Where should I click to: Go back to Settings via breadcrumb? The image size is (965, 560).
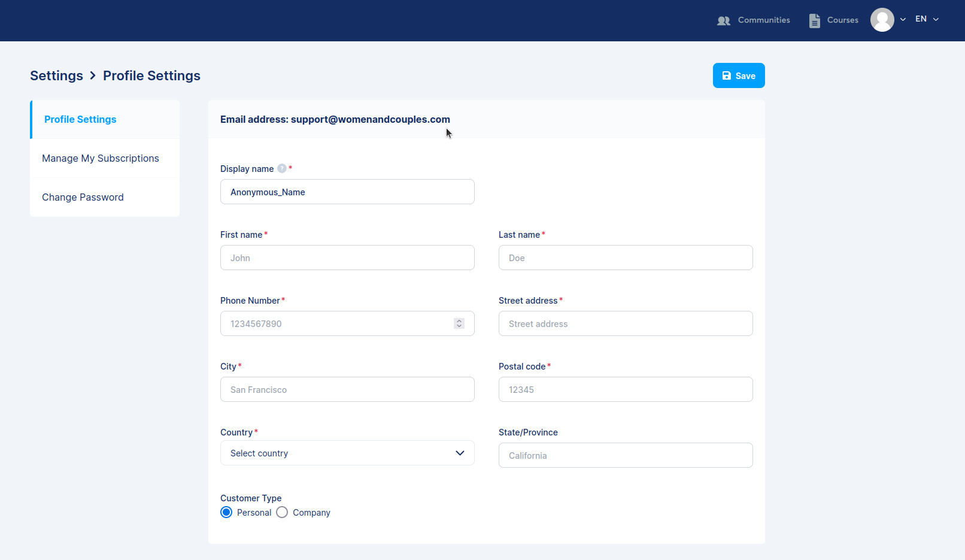pyautogui.click(x=56, y=75)
